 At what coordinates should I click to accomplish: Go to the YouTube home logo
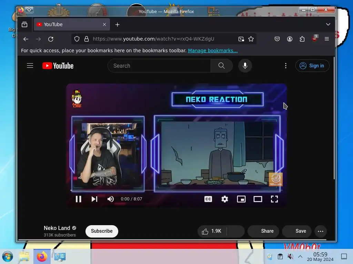(x=58, y=66)
